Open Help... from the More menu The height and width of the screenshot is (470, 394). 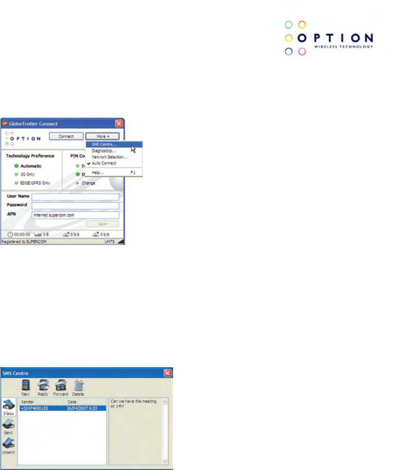coord(114,173)
